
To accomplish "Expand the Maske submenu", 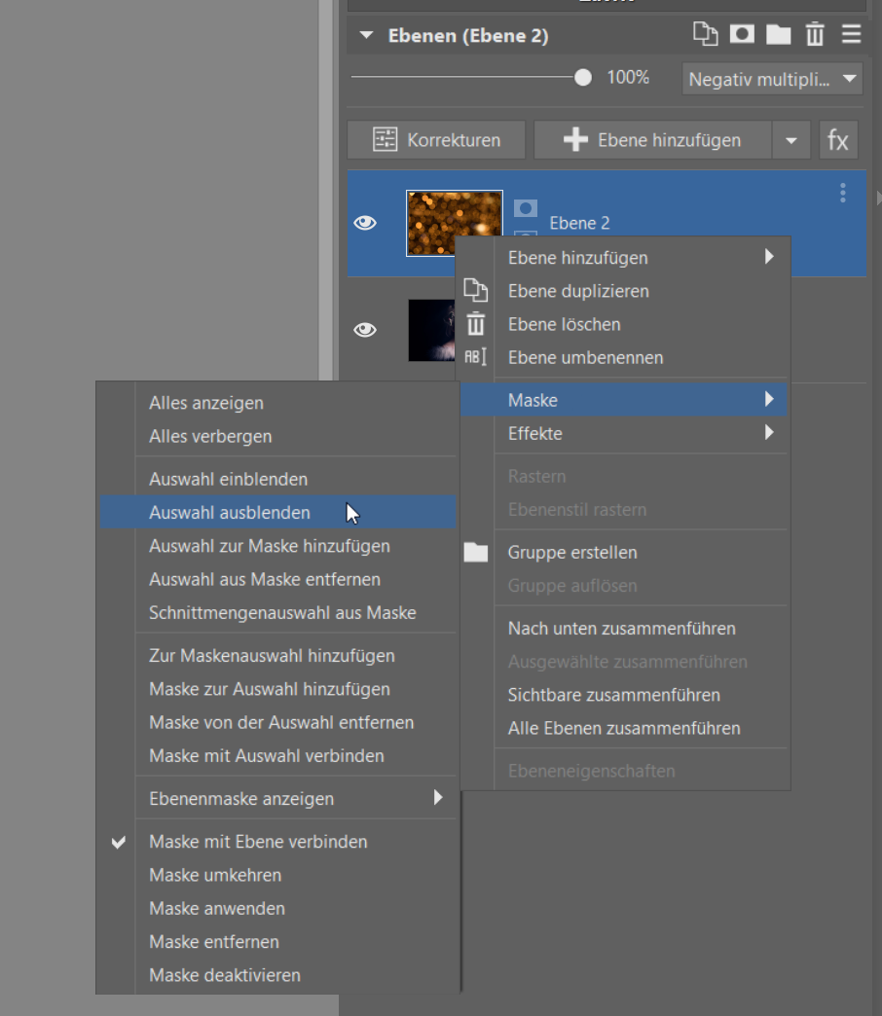I will click(x=769, y=399).
